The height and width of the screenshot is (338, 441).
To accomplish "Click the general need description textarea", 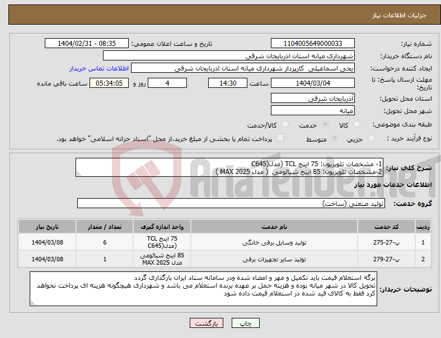I will [x=229, y=167].
